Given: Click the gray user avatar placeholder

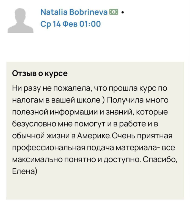Looking at the screenshot, I should (21, 21).
